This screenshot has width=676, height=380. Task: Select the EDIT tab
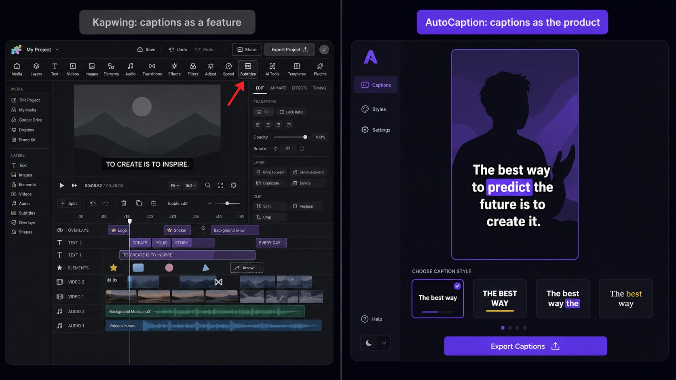pyautogui.click(x=260, y=88)
